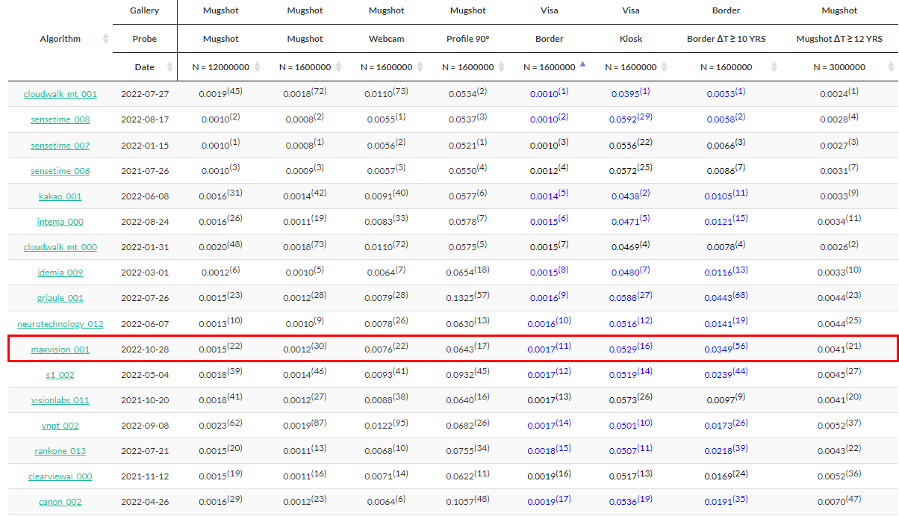Sort the Visa Kiosk column arrows
899x516 pixels.
point(664,67)
